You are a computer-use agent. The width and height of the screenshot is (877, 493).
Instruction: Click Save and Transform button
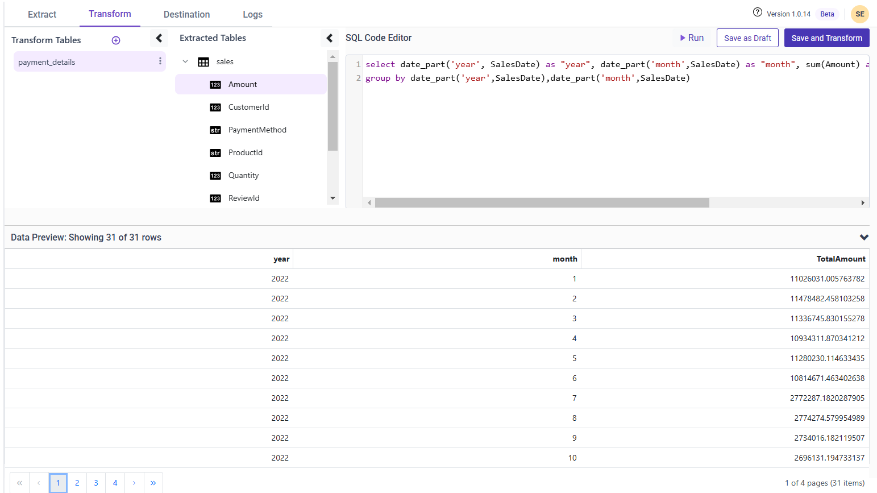[826, 38]
